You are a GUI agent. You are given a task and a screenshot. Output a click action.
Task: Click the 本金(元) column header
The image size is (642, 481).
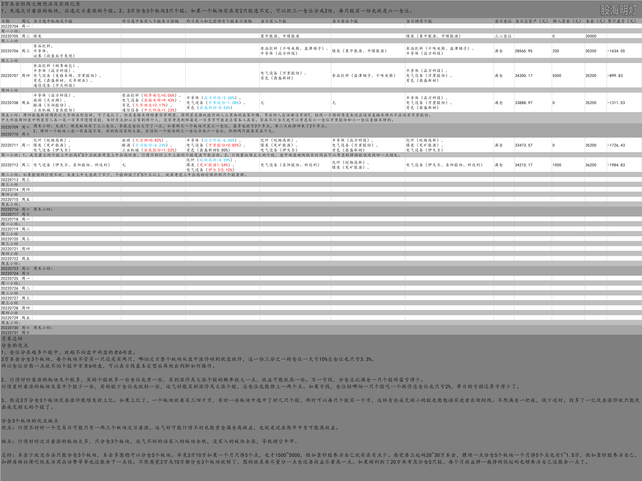596,21
